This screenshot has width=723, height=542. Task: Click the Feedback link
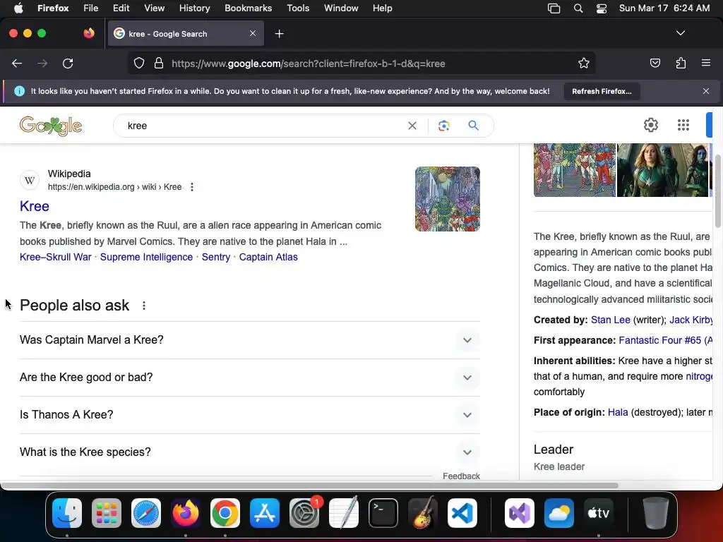461,476
